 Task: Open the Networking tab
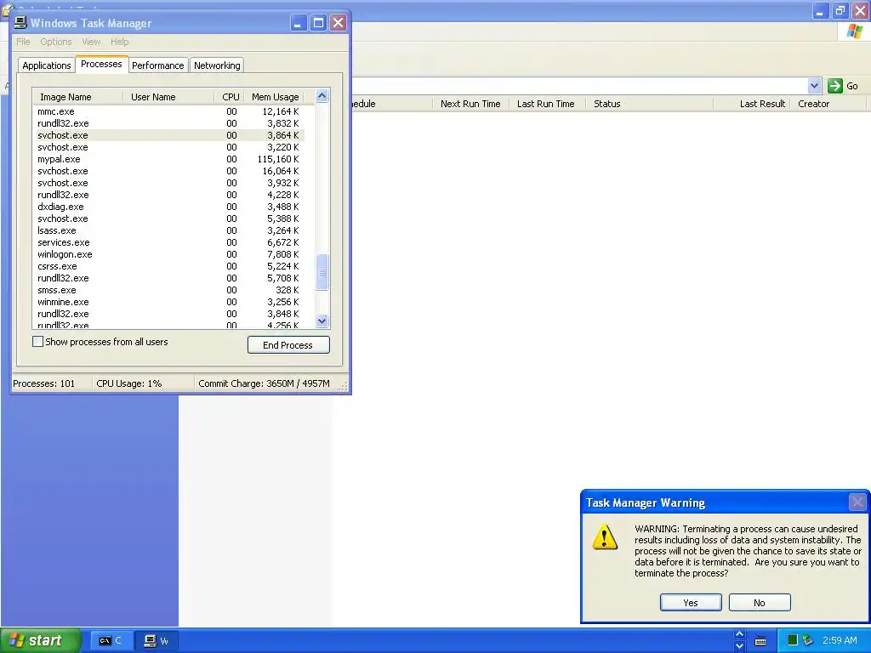[217, 65]
